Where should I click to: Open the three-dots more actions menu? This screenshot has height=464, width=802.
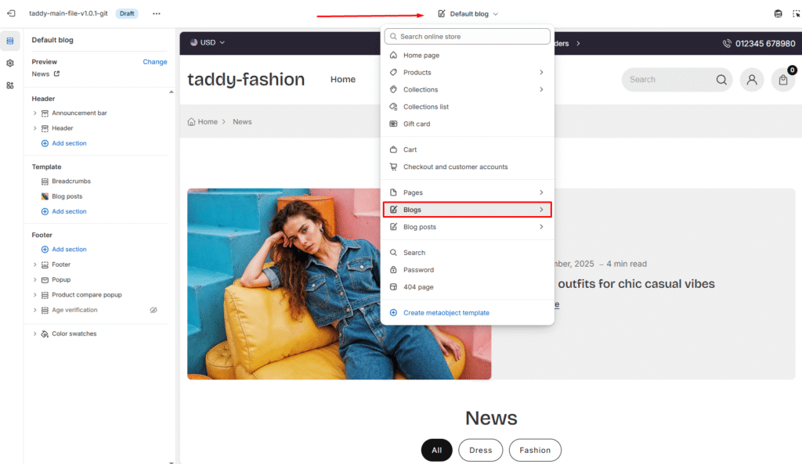point(157,14)
